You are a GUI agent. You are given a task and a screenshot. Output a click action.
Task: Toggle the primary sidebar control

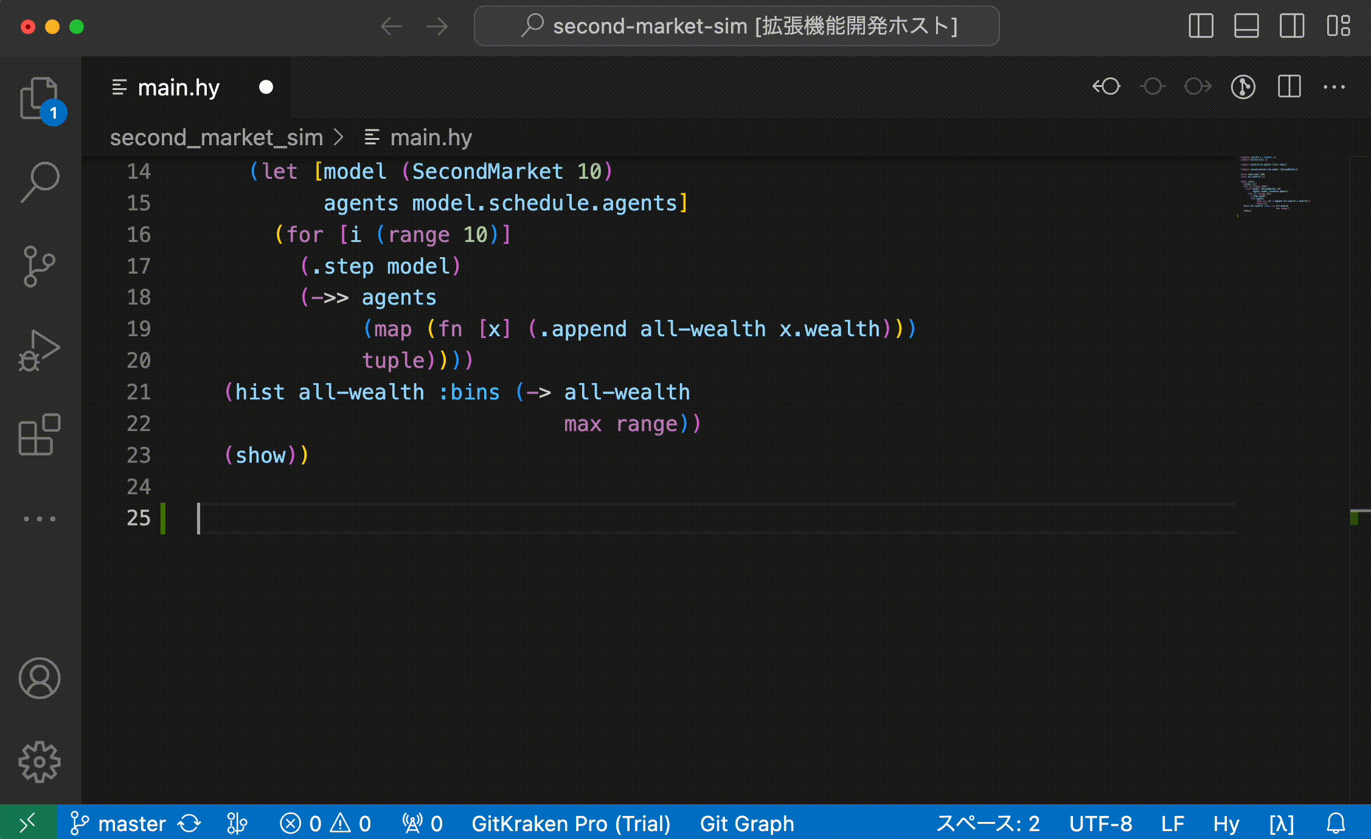click(x=1200, y=26)
